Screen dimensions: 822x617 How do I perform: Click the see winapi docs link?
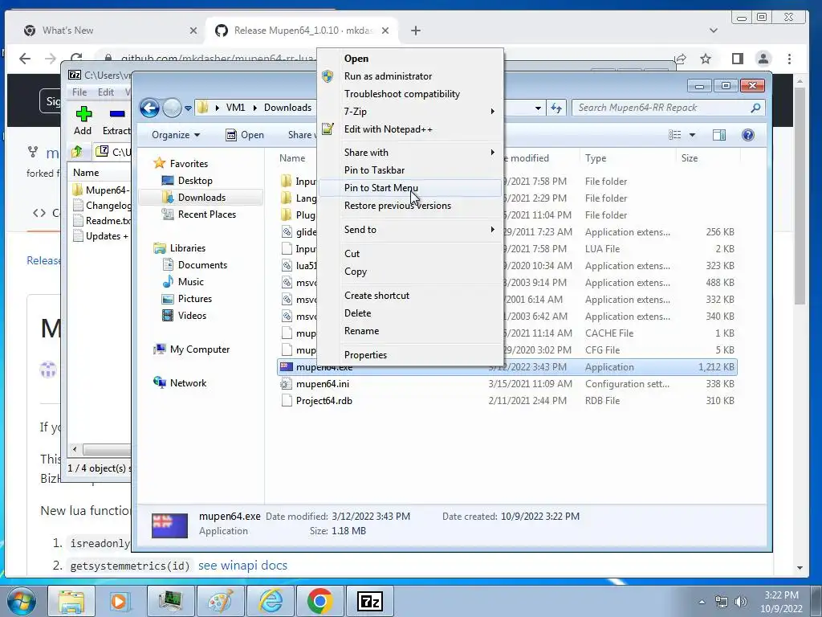point(242,566)
